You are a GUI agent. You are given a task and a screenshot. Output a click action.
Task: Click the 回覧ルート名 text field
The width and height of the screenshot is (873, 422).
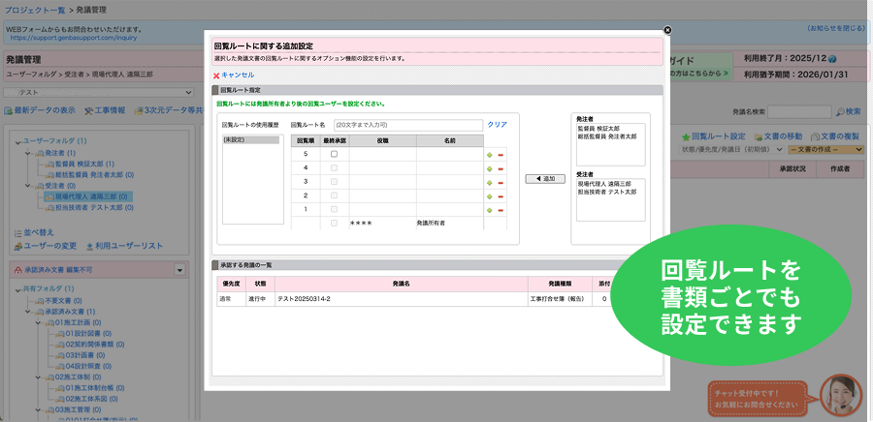406,125
